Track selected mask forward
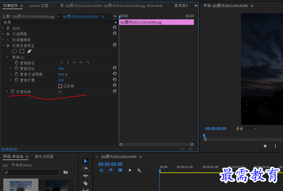Image resolution: width=283 pixels, height=191 pixels. (x=75, y=63)
